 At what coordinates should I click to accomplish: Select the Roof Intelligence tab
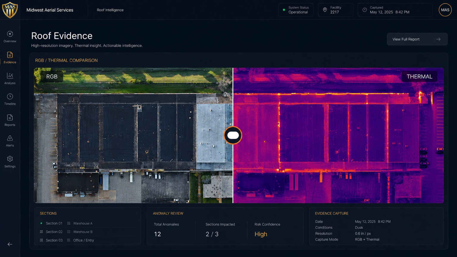(110, 10)
